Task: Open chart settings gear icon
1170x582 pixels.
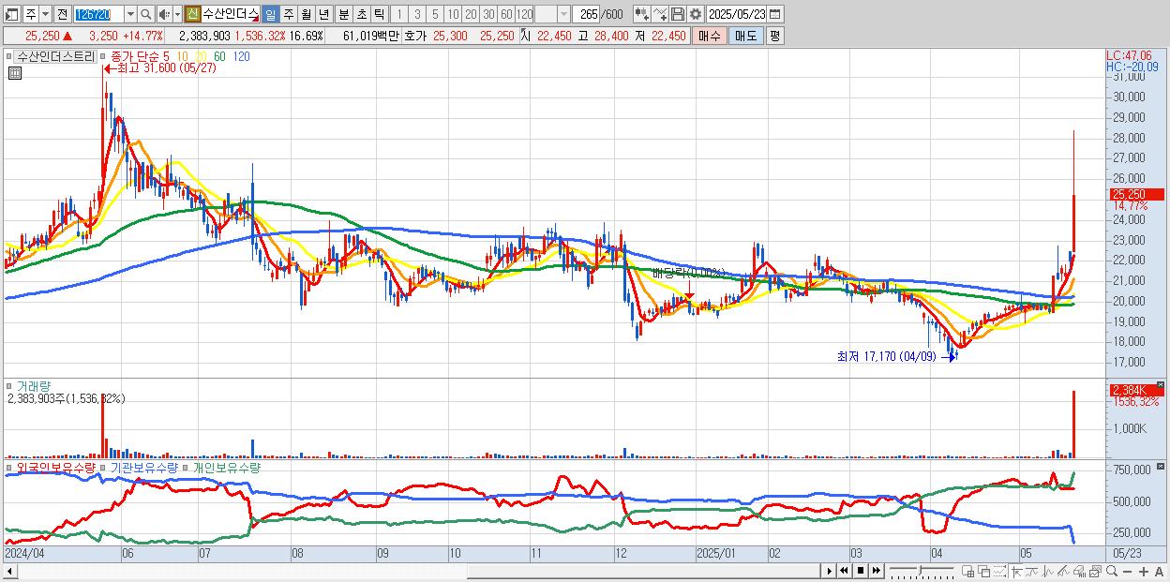Action: [x=695, y=14]
